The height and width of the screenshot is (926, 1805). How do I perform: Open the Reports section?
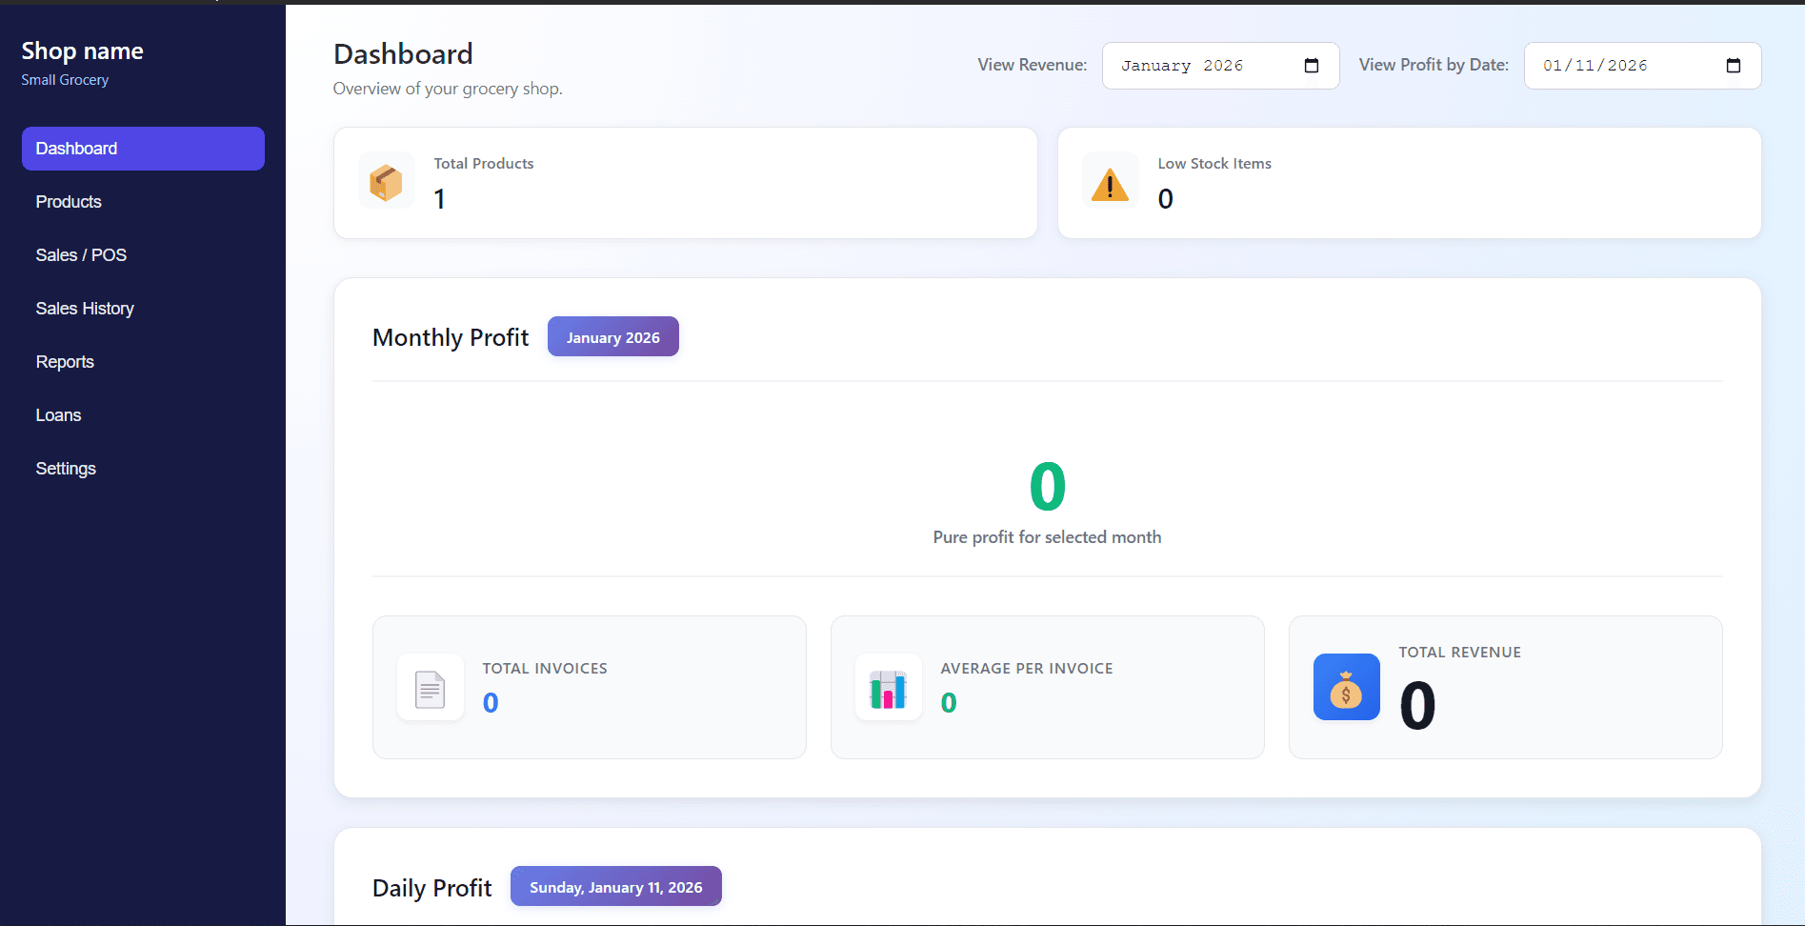coord(143,362)
